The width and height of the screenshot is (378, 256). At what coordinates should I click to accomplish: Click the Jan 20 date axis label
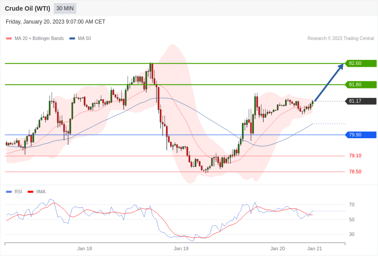coord(277,248)
